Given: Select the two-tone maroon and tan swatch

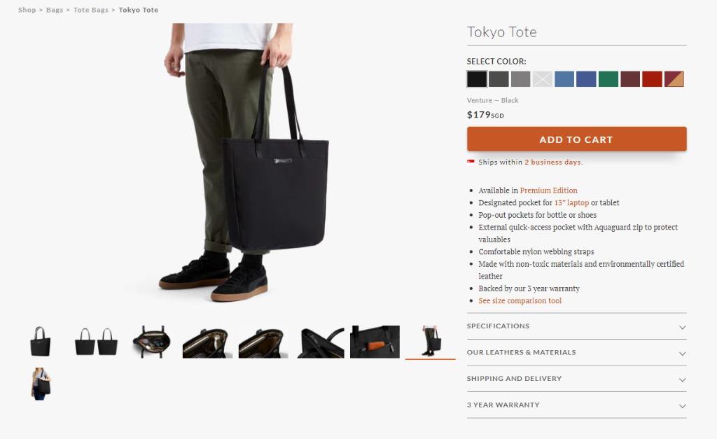Looking at the screenshot, I should point(674,78).
